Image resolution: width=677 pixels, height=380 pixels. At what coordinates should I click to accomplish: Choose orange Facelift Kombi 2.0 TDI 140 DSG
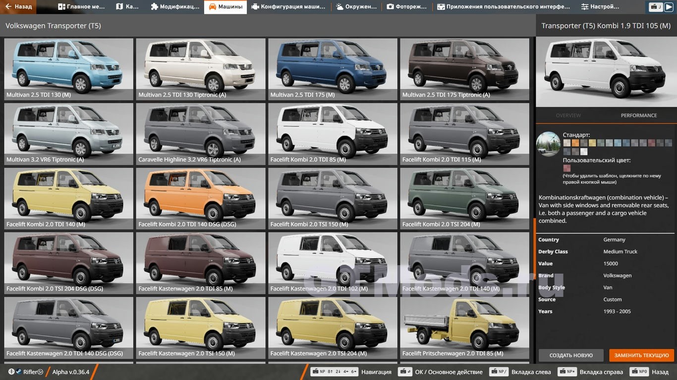[201, 198]
